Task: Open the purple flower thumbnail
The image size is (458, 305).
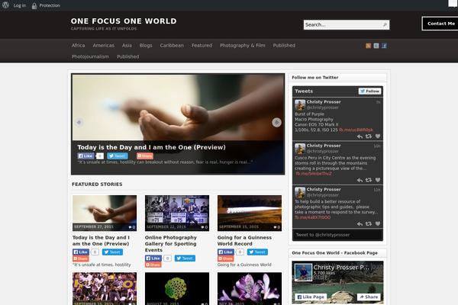Action: tap(250, 289)
